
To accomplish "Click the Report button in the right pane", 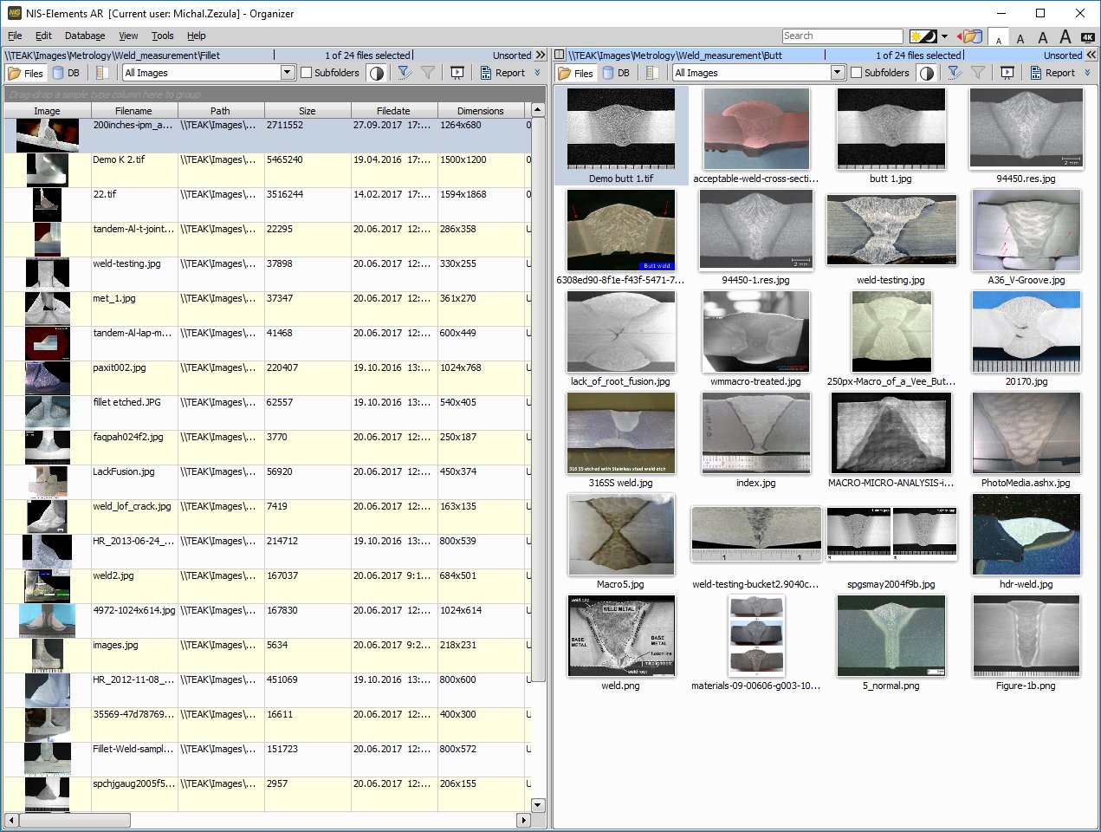I will [1052, 73].
